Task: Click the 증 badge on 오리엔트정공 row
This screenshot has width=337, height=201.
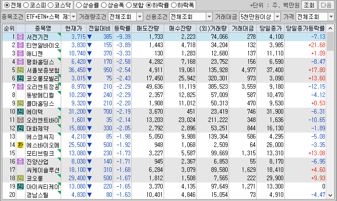Action: [20, 86]
